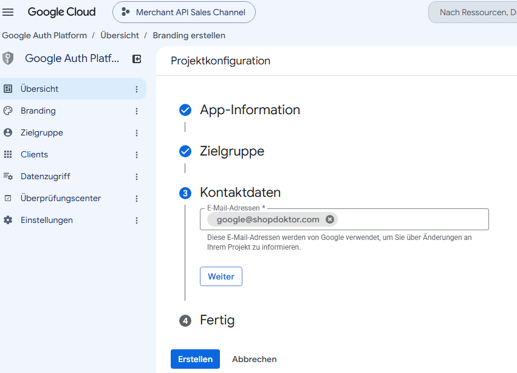Open more options for Einstellungen

(x=137, y=221)
